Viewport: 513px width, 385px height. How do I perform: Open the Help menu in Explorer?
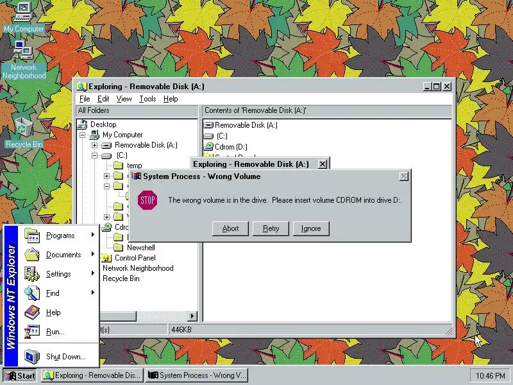171,99
